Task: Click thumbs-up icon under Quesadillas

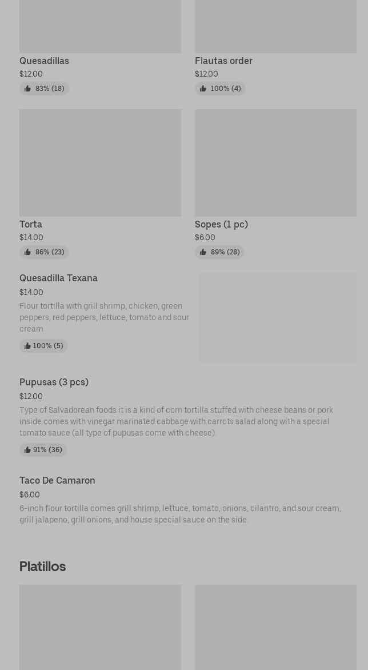Action: click(27, 89)
